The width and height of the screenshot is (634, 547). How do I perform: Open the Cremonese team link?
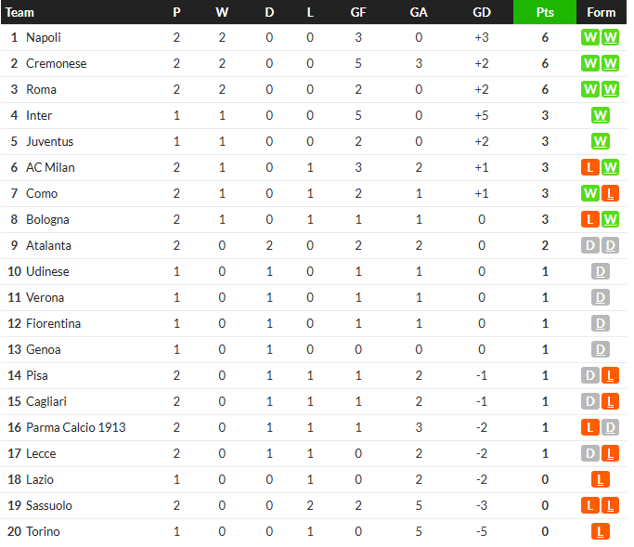[57, 63]
